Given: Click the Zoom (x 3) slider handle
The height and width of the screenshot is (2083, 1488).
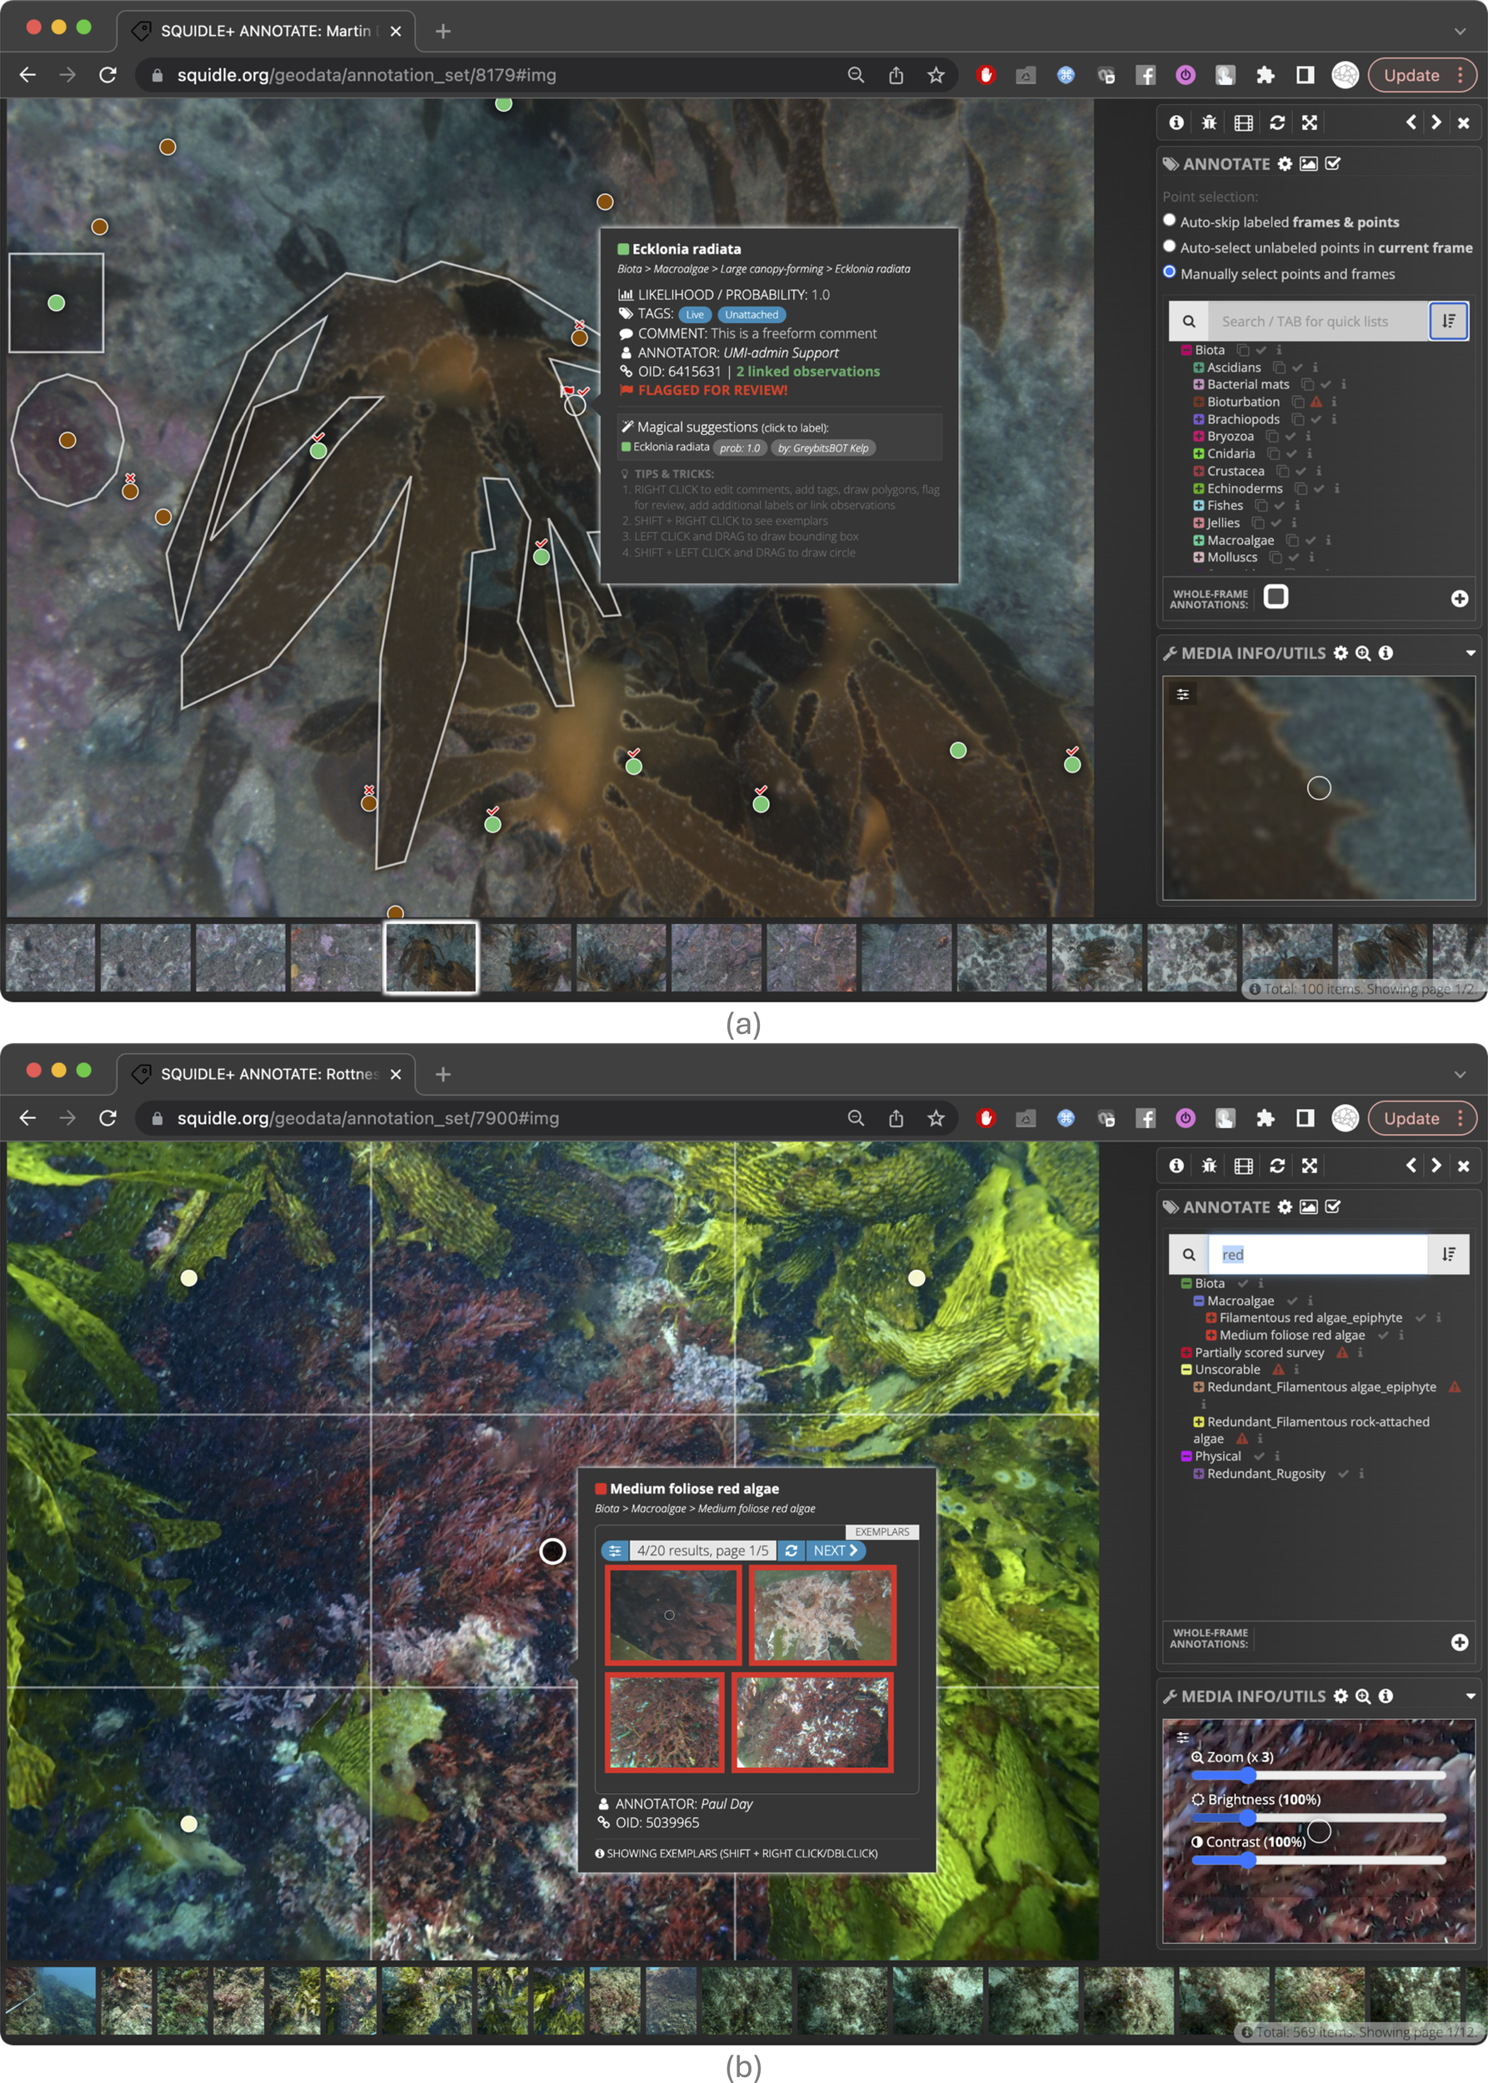Looking at the screenshot, I should [1247, 1775].
